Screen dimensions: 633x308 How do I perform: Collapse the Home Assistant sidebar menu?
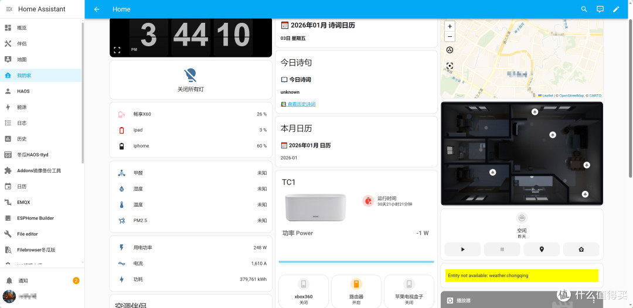[9, 9]
